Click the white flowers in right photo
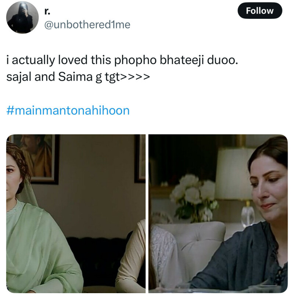This screenshot has height=295, width=294. click(193, 197)
